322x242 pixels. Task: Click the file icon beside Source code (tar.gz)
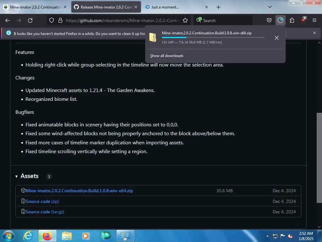tap(23, 211)
